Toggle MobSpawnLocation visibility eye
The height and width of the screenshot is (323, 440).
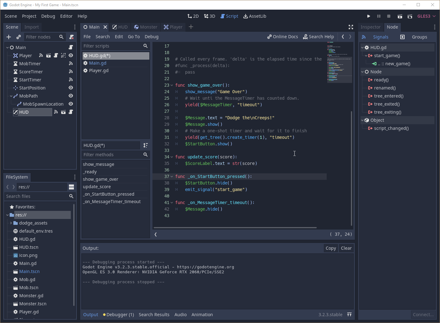(71, 104)
